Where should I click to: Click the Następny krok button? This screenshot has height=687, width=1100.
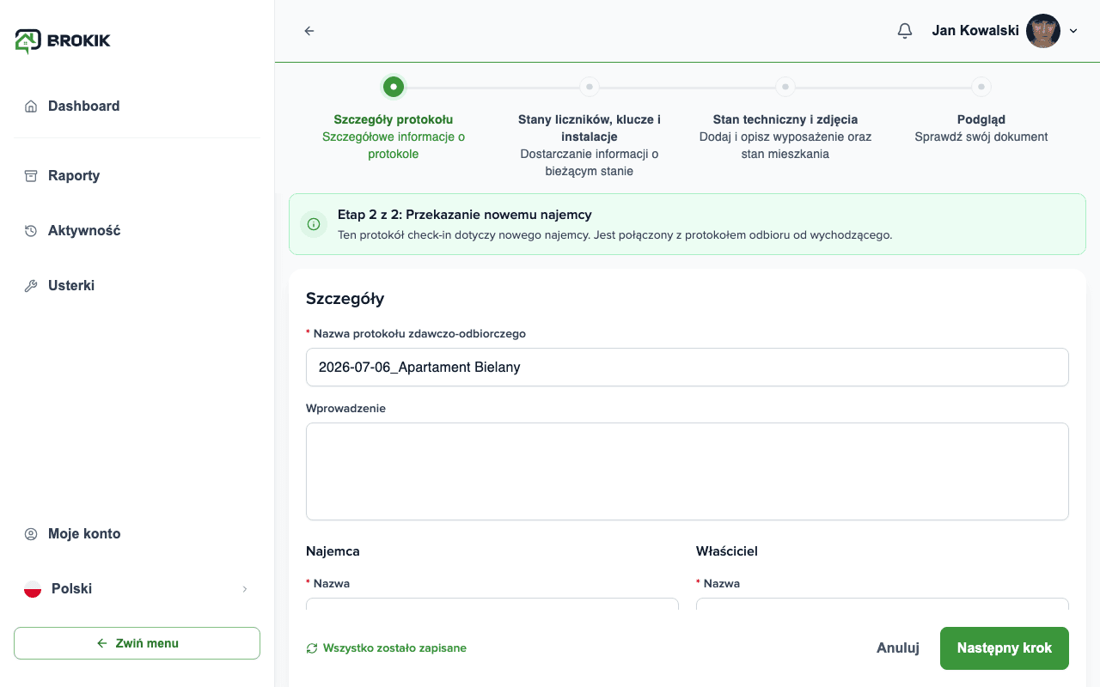point(1005,648)
